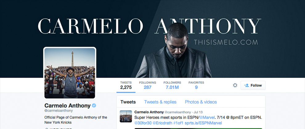Open the Favorites 9 tab
Viewport: 305px width, 129px height.
pos(196,85)
